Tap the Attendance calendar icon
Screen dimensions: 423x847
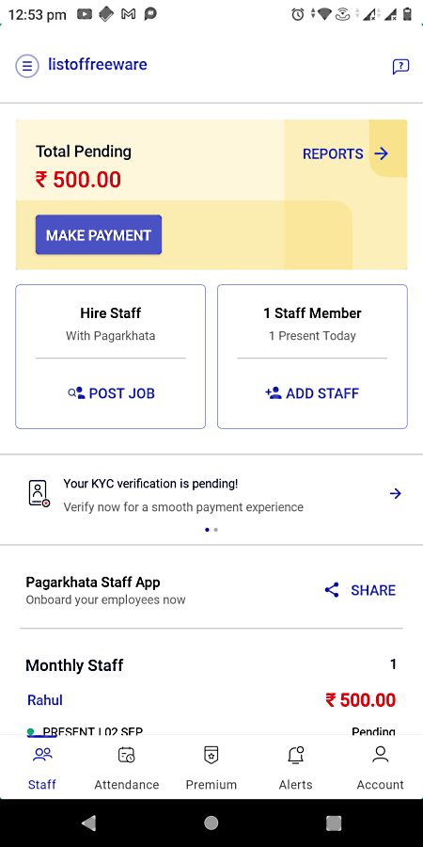[x=127, y=755]
